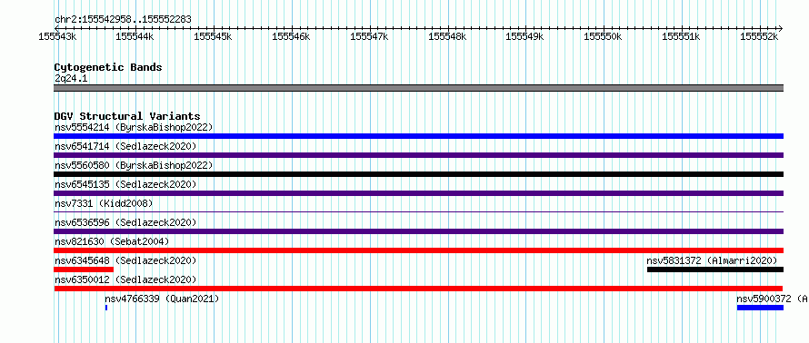This screenshot has width=809, height=343.
Task: Open the nsv5900372 variant label
Action: point(773,299)
